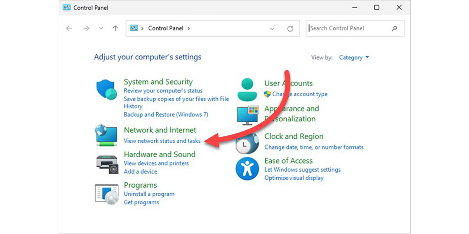Click the Control Panel title bar icon
The width and height of the screenshot is (469, 234).
tap(66, 7)
